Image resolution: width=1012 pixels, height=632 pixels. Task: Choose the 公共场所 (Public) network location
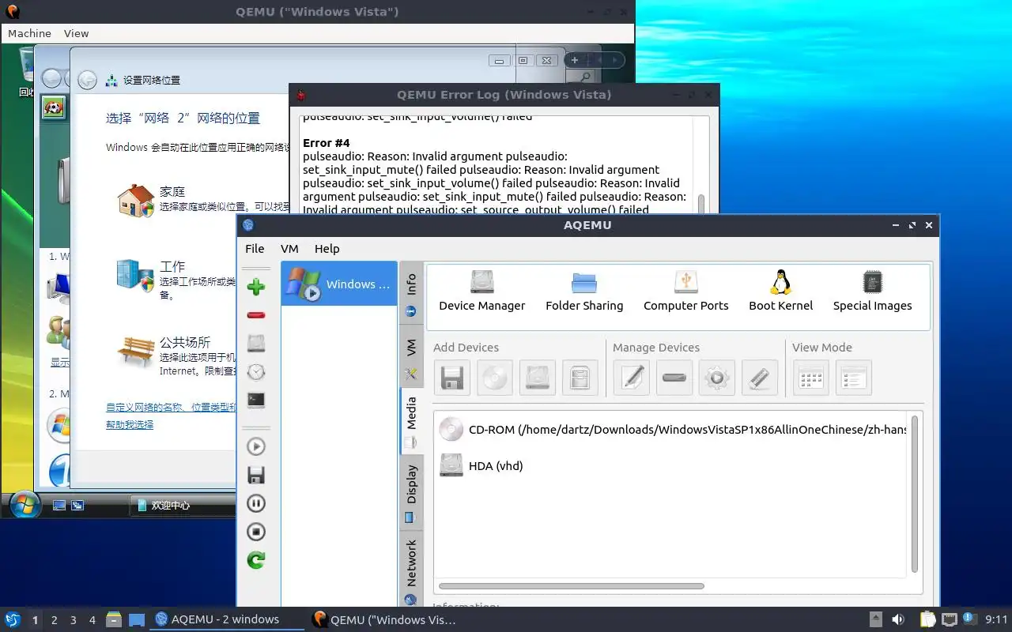[x=176, y=355]
